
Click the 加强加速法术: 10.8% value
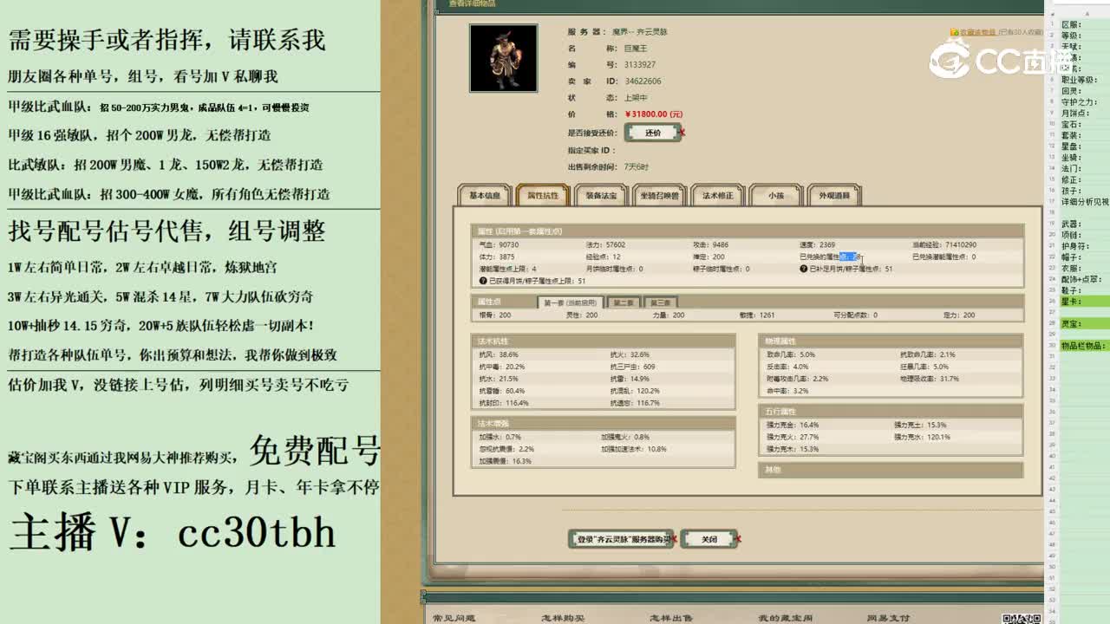point(634,449)
